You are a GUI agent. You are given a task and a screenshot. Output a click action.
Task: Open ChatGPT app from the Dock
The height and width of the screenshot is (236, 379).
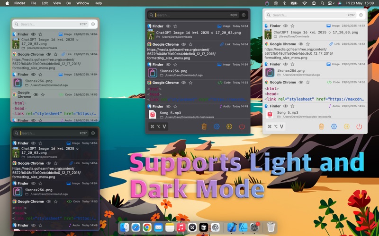click(215, 227)
